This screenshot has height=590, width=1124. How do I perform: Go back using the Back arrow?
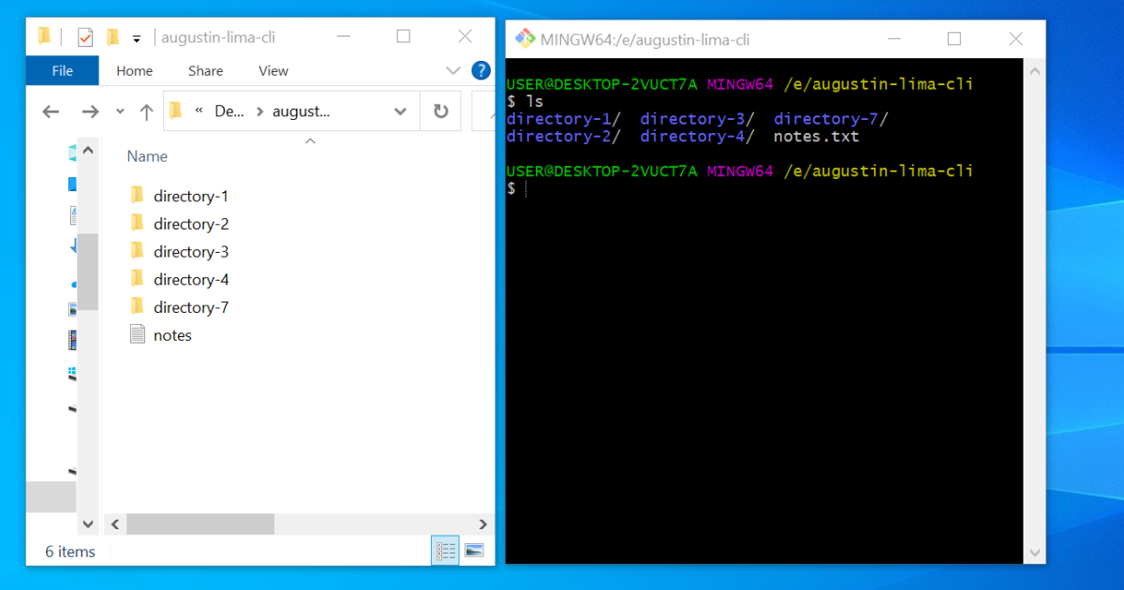coord(51,111)
